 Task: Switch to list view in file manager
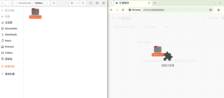pyautogui.click(x=72, y=3)
